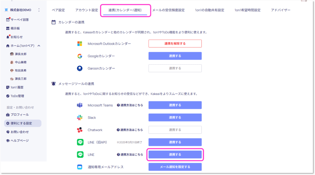This screenshot has height=175, width=315.
Task: Click 課長太郎's avatar icon
Action: click(x=12, y=54)
